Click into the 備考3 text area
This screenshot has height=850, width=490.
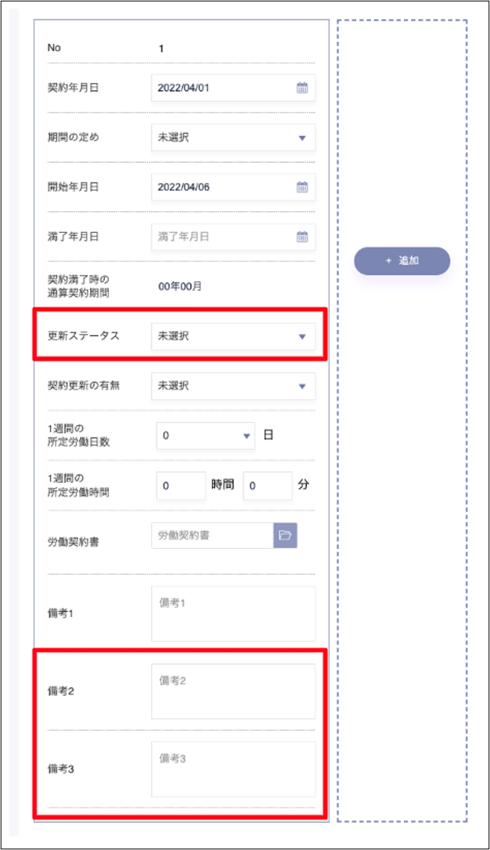coord(233,769)
